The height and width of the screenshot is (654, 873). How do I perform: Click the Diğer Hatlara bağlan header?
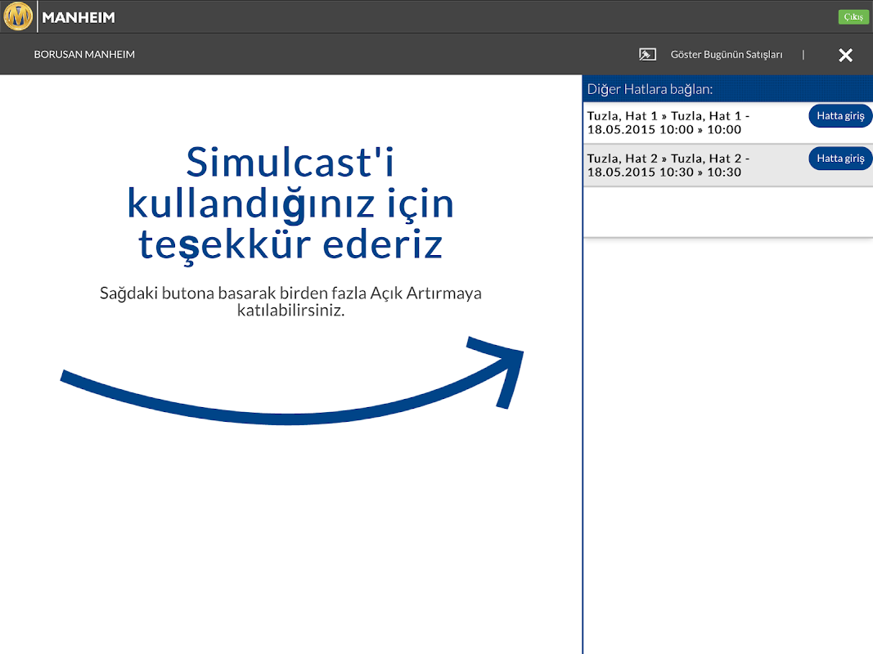tap(650, 89)
